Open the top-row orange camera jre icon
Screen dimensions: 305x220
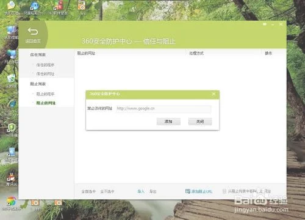click(82, 5)
